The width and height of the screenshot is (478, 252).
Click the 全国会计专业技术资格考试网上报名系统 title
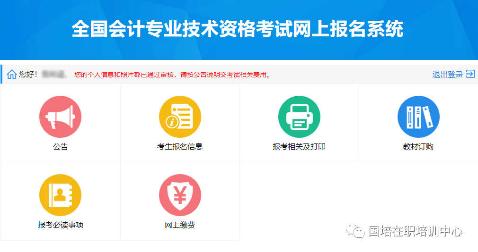tap(238, 29)
